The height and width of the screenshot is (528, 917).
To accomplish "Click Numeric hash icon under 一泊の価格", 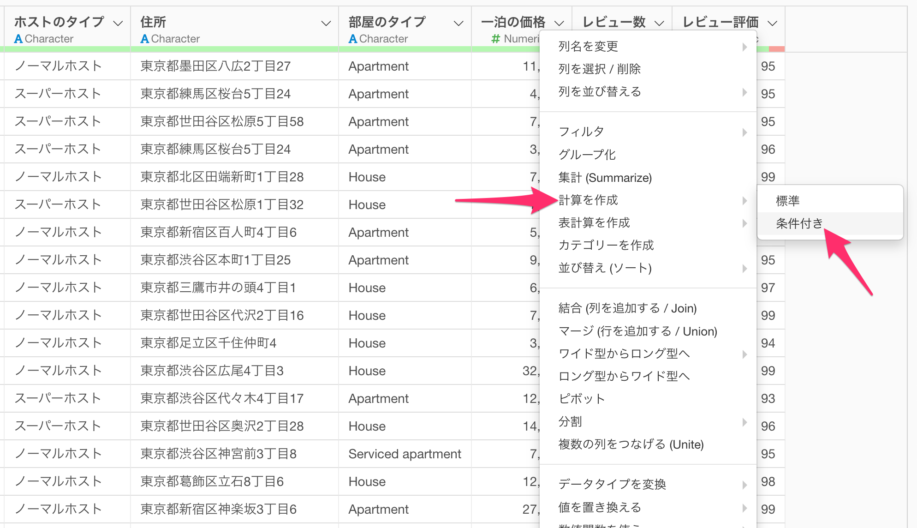I will pyautogui.click(x=496, y=39).
